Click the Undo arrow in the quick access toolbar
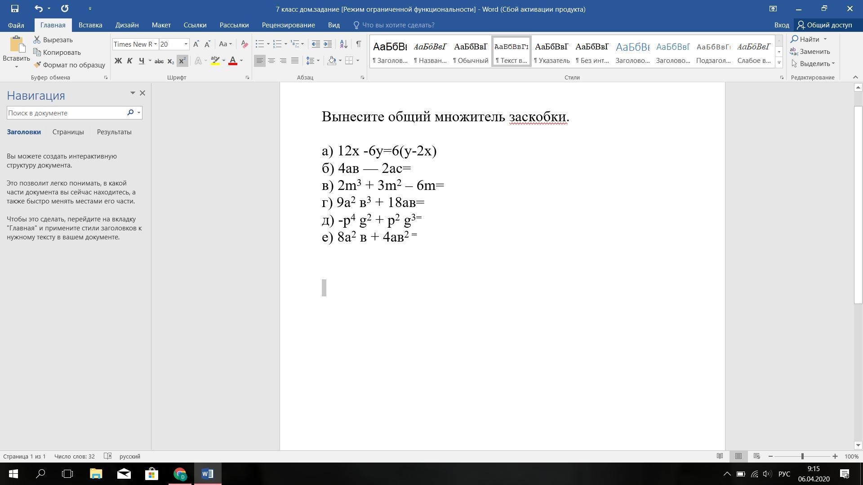The height and width of the screenshot is (485, 863). [39, 9]
